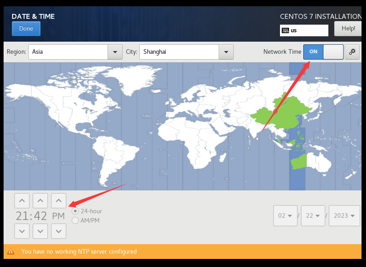This screenshot has width=366, height=267.
Task: Click the CENTOS 7 INSTALLATION title
Action: tap(321, 16)
